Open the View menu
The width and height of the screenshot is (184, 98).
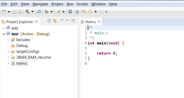click(25, 4)
